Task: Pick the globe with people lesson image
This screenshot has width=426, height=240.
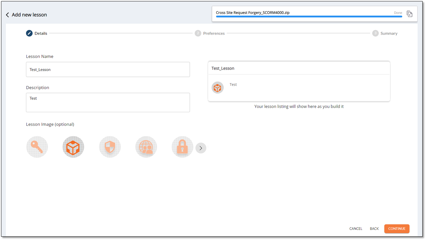Action: 146,147
